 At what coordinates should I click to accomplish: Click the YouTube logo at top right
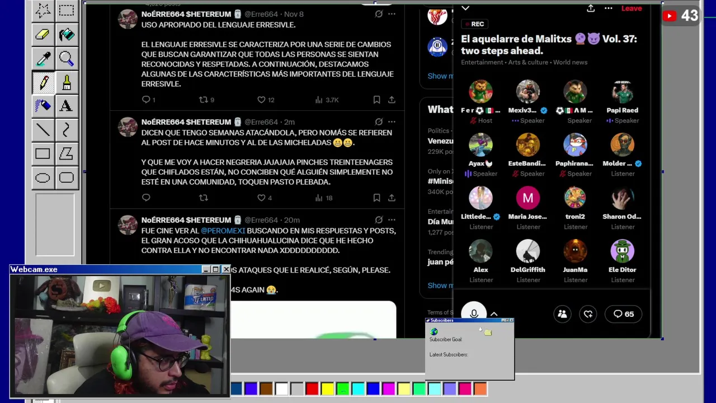[x=670, y=16]
